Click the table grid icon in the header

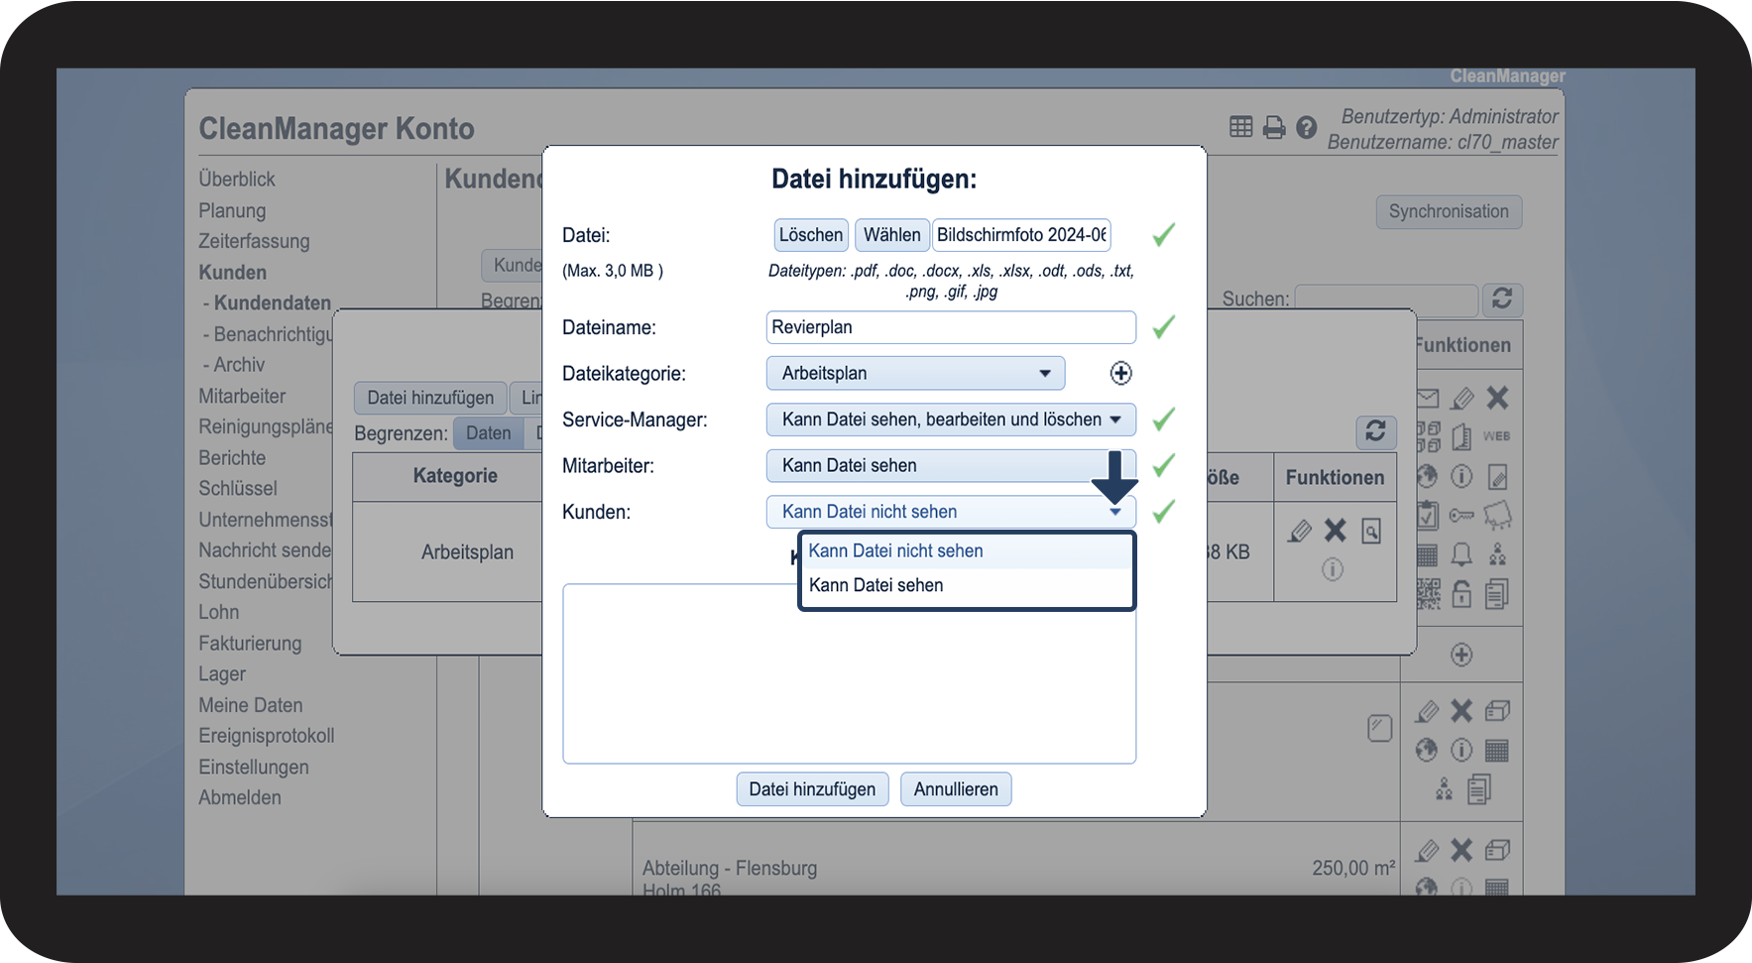pyautogui.click(x=1240, y=127)
